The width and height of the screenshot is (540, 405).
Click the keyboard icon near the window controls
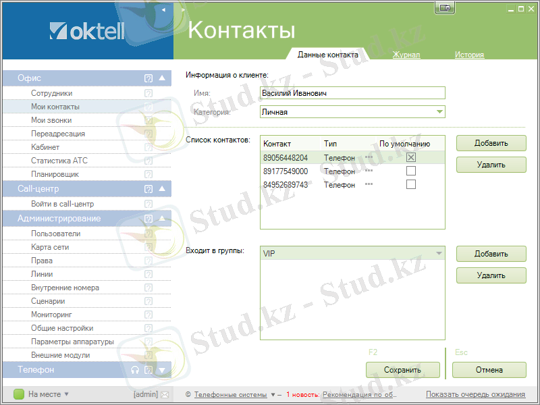point(444,5)
